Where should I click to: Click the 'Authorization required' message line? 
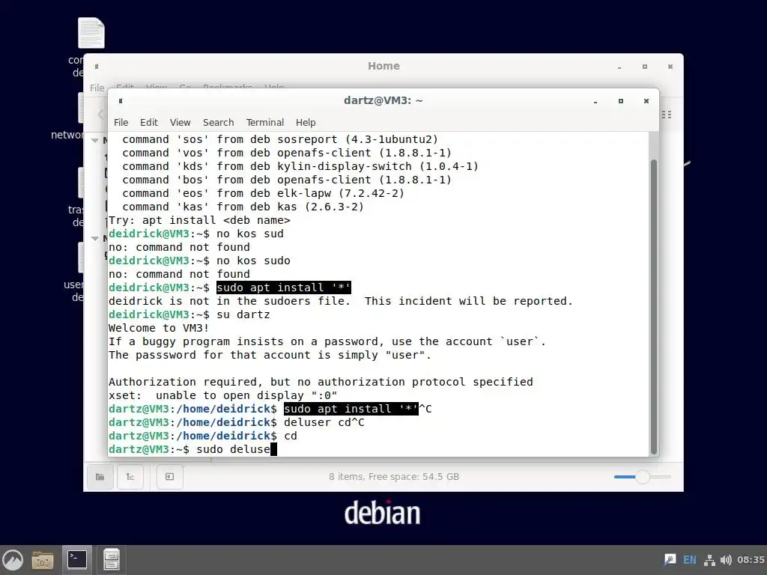321,382
